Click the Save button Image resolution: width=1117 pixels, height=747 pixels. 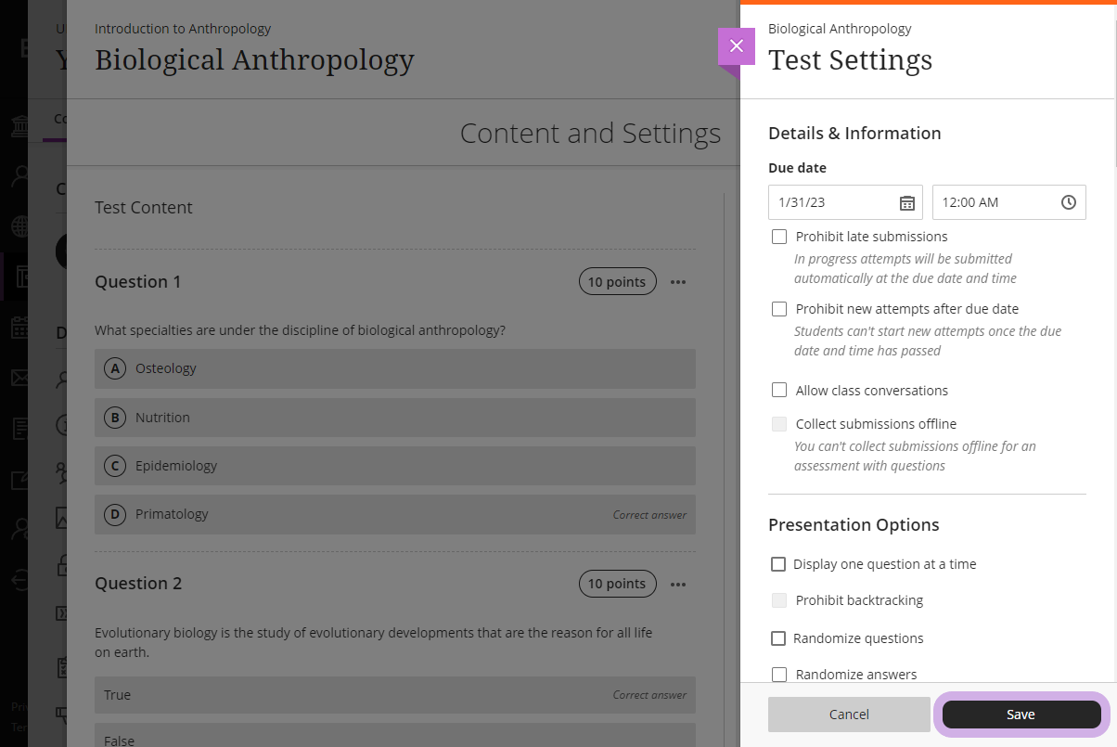tap(1021, 715)
